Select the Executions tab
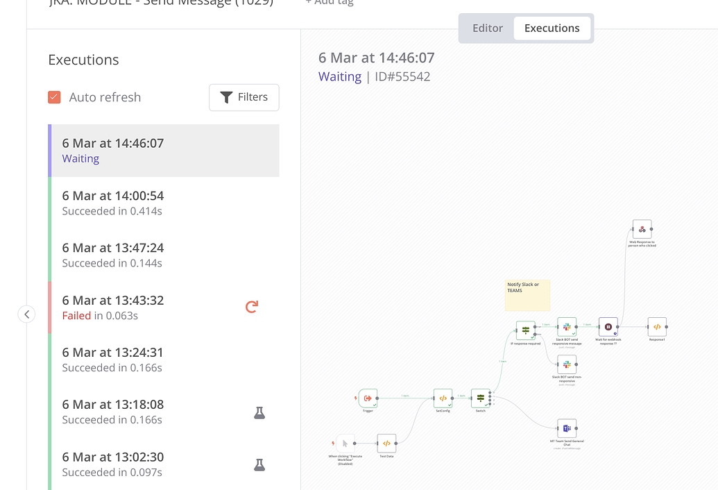The image size is (718, 490). pos(552,28)
